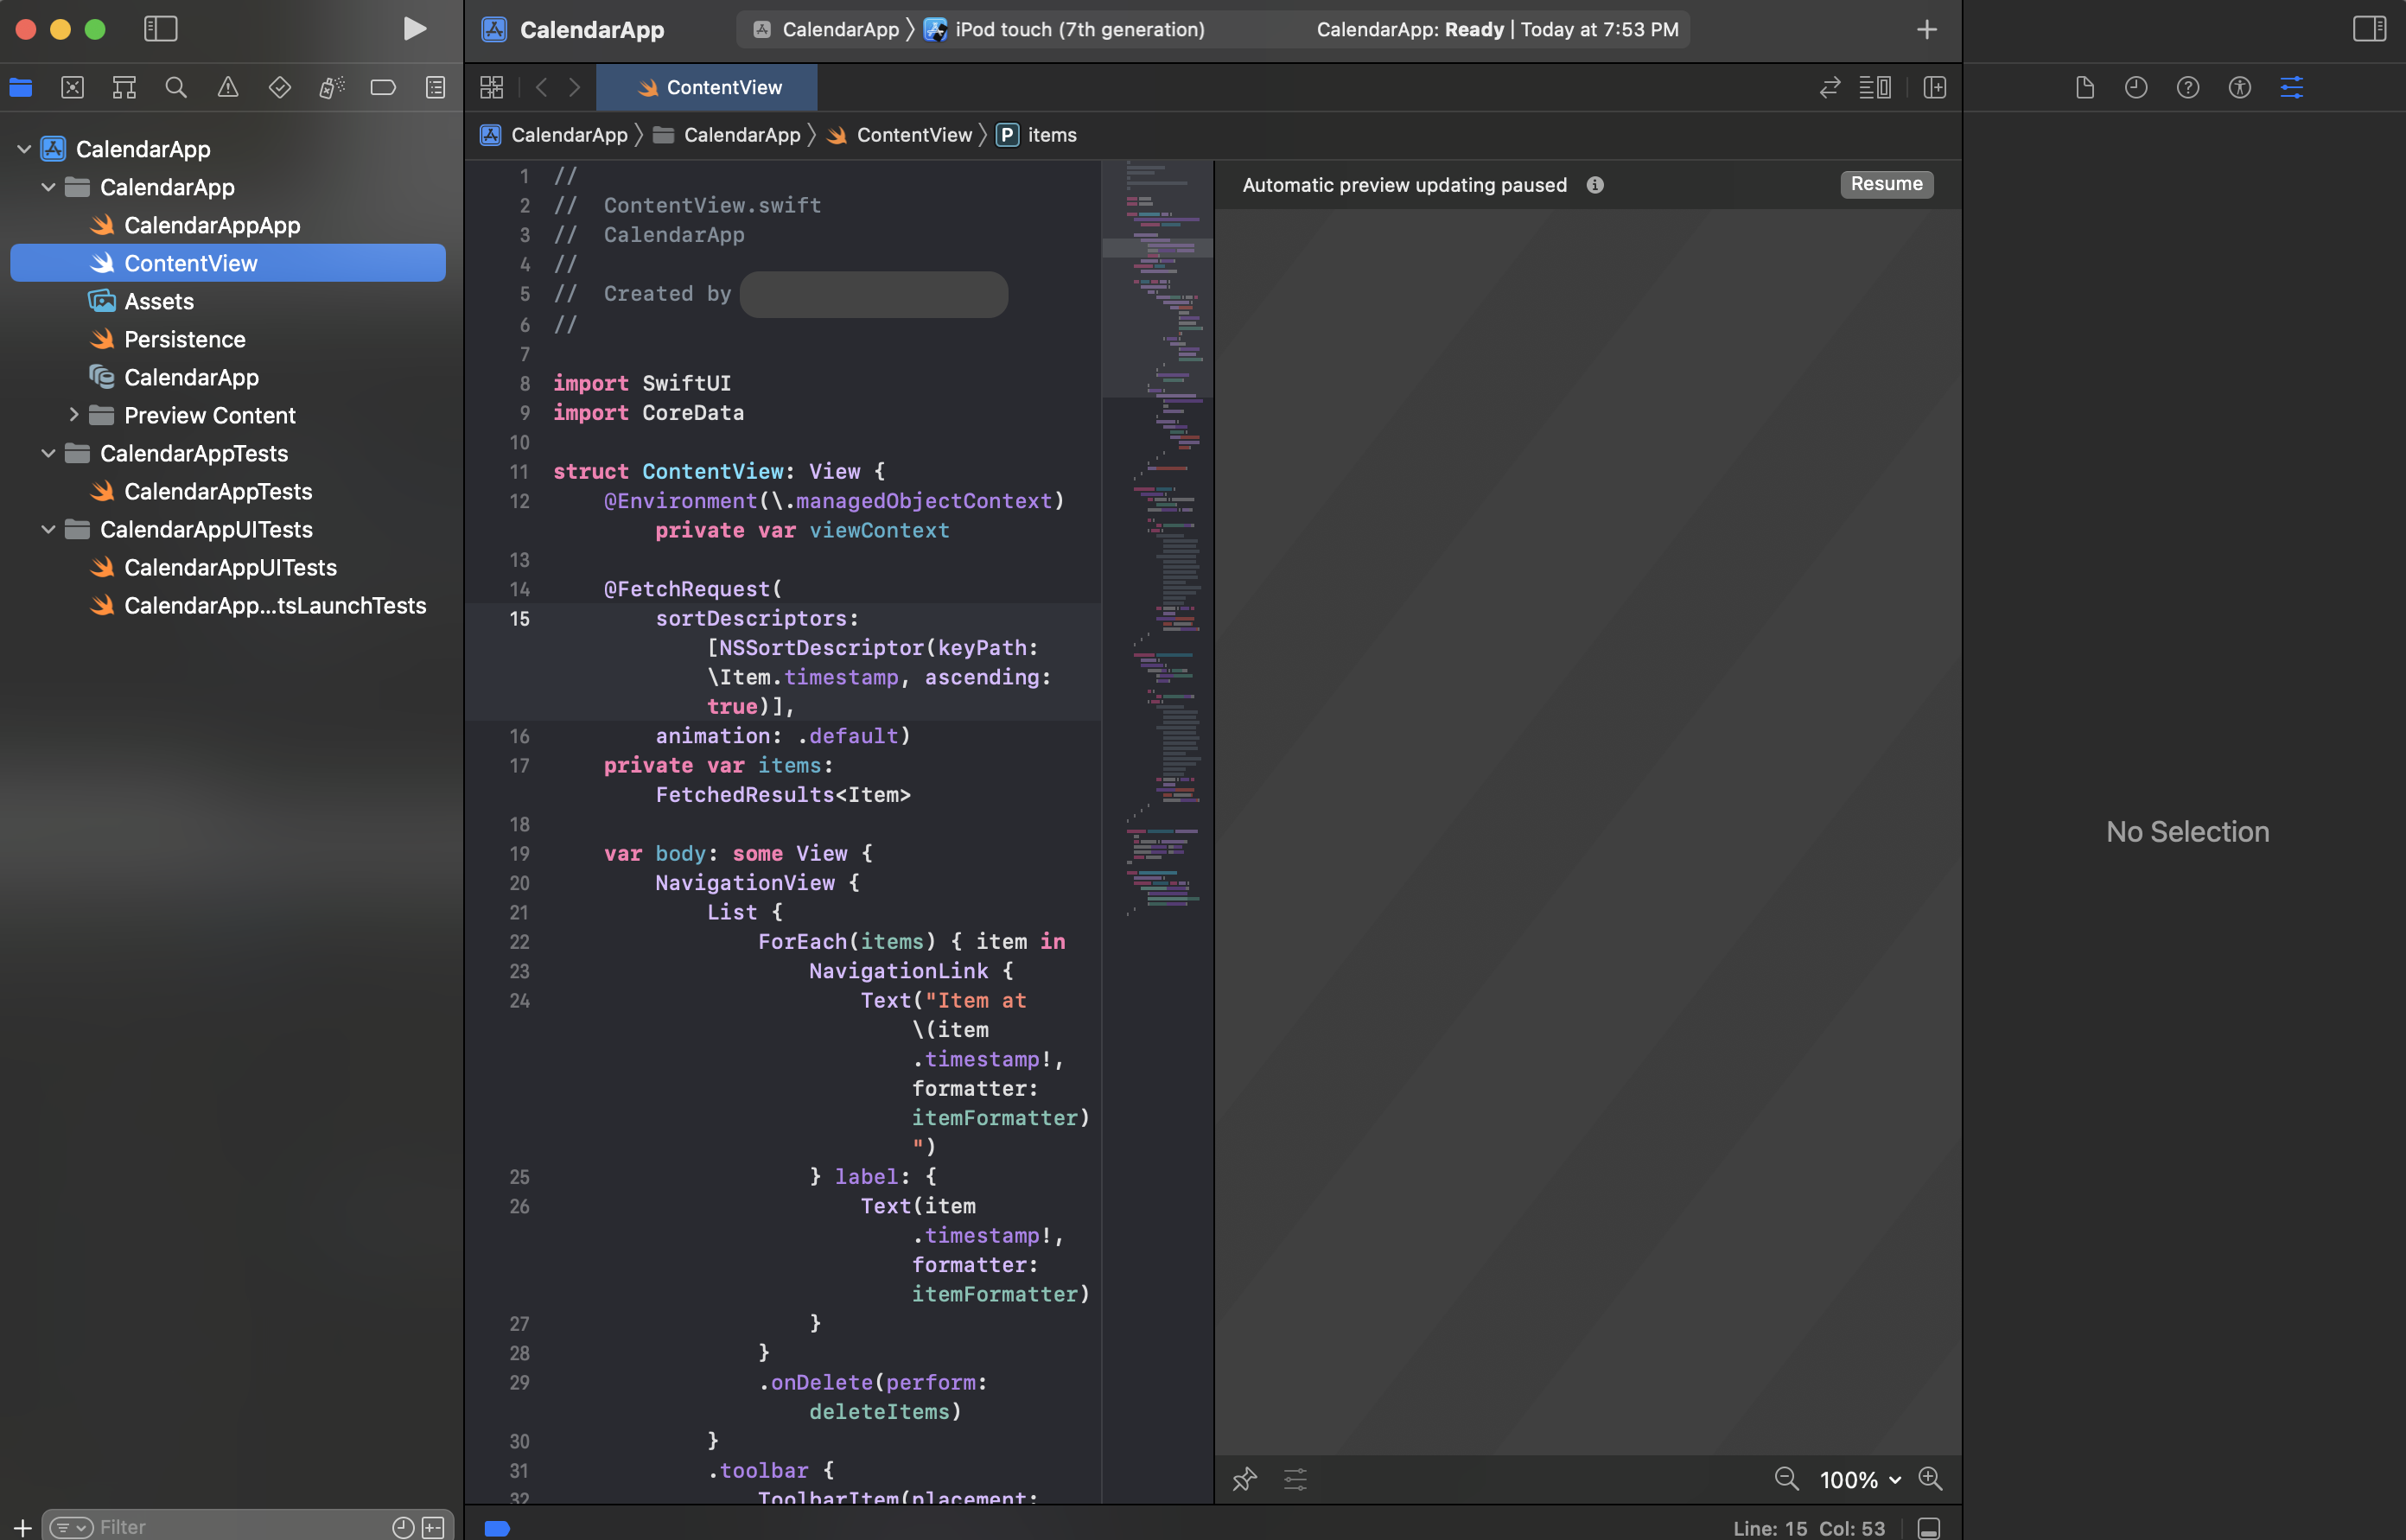Open CalendarApp...tsLaunchTests file
The image size is (2406, 1540).
(x=275, y=605)
